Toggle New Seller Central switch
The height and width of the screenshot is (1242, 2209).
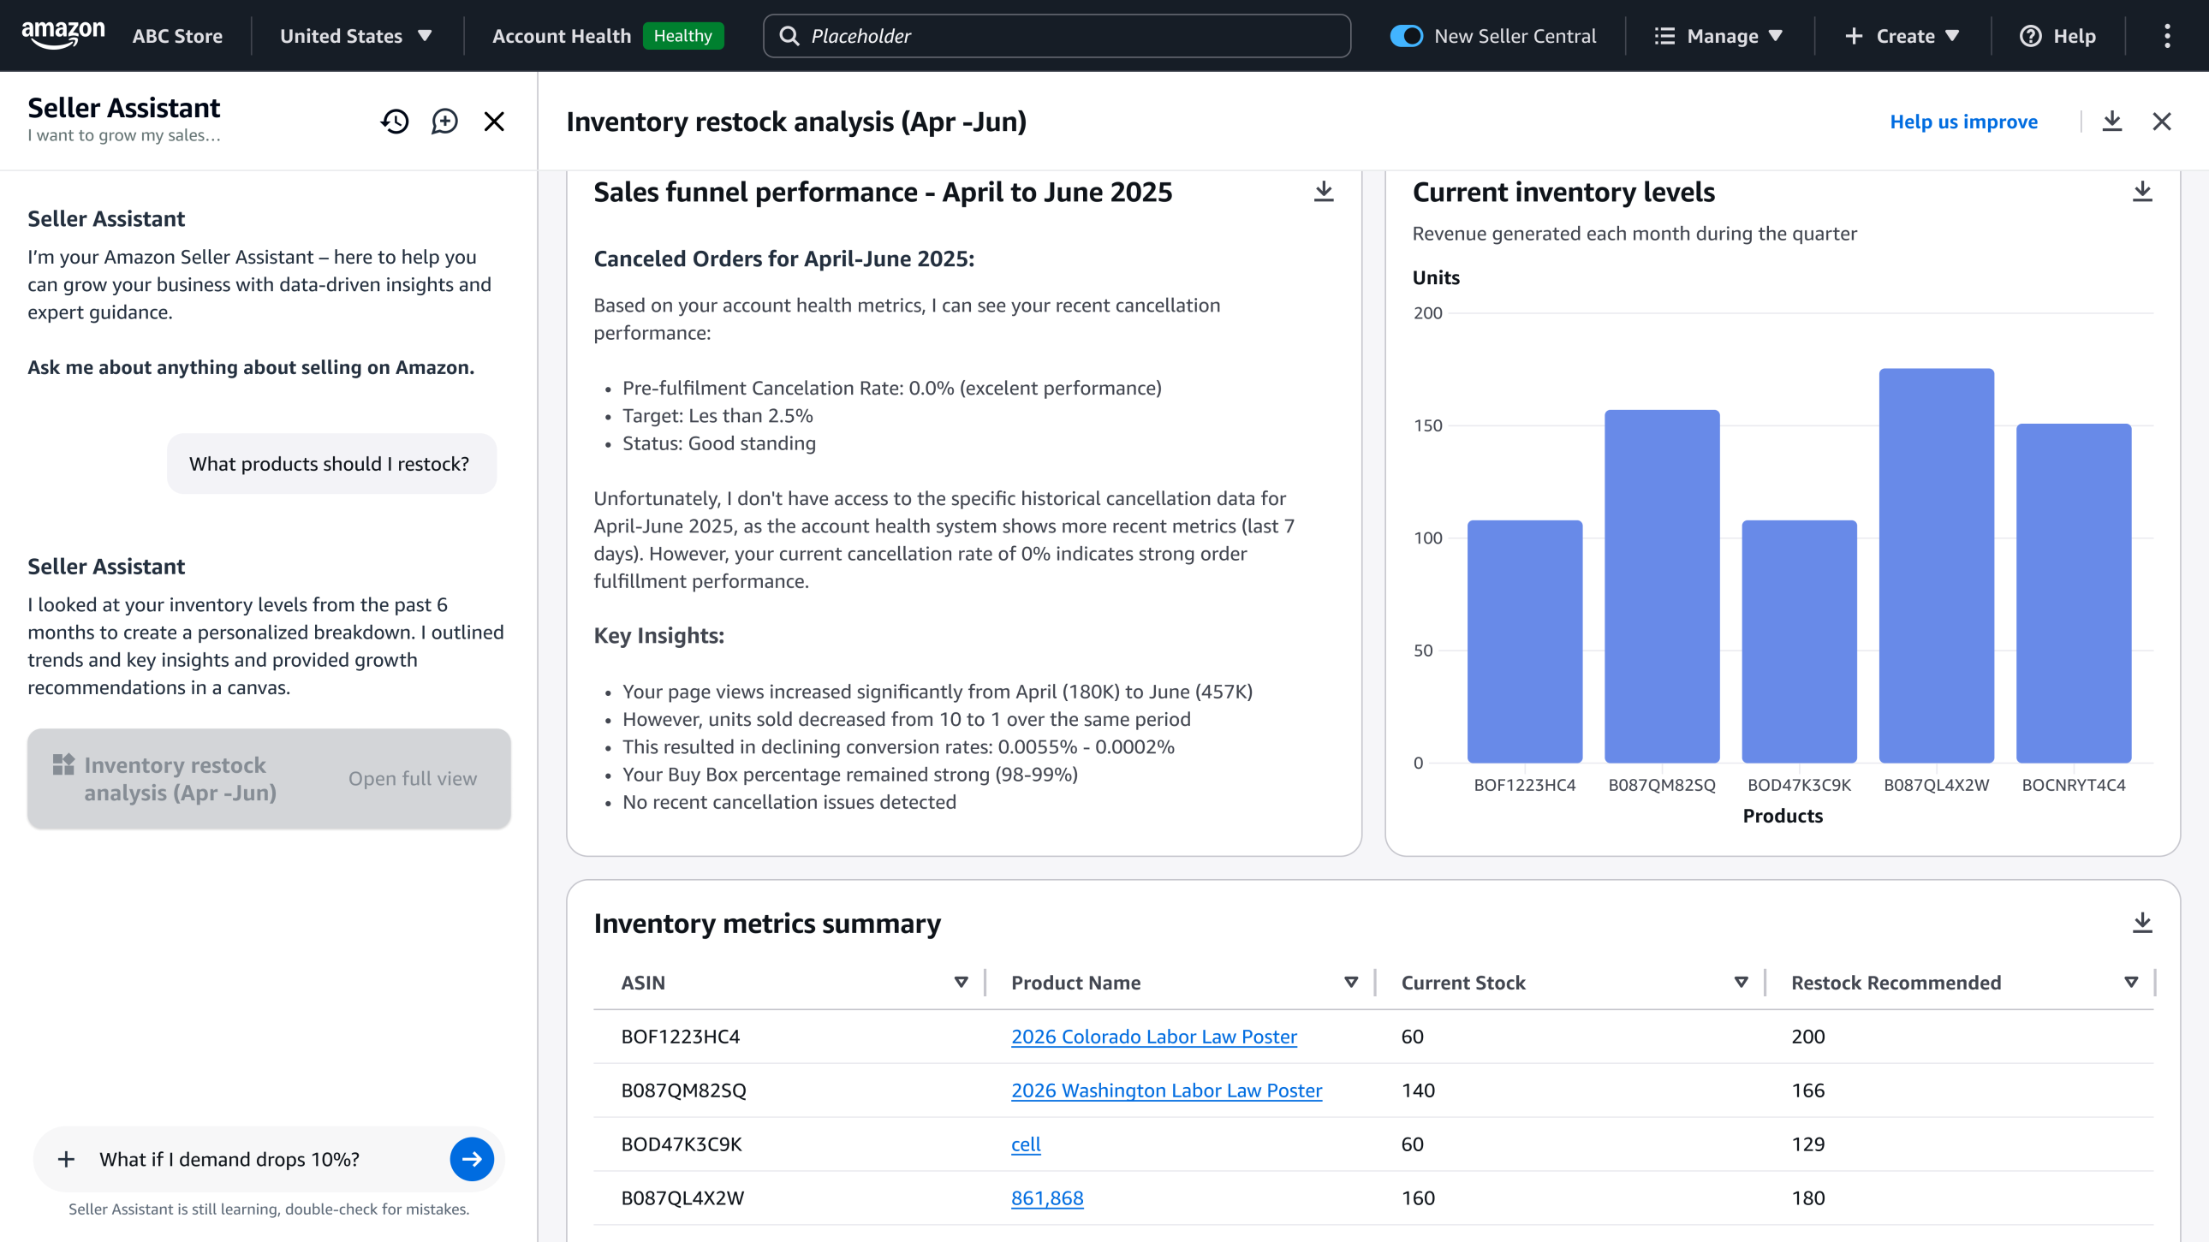pyautogui.click(x=1407, y=36)
